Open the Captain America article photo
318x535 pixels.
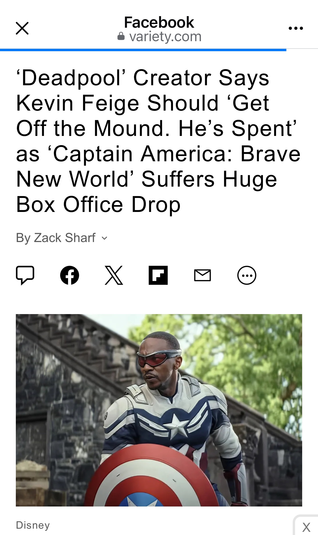[159, 410]
